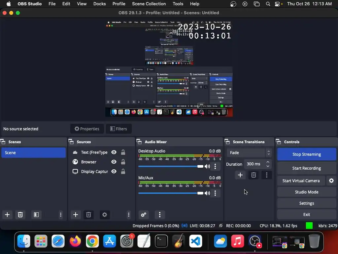
Task: Decrease transition duration with down arrow
Action: tap(268, 166)
